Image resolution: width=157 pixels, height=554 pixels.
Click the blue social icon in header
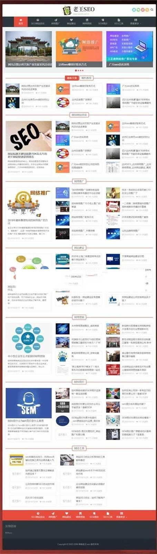[134, 10]
